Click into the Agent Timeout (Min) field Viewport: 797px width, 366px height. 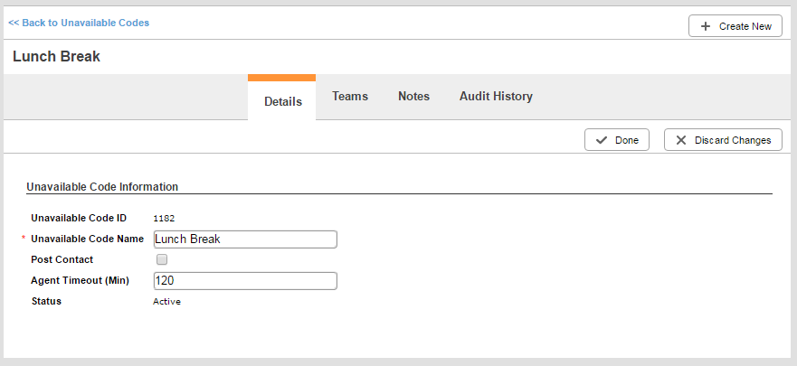[x=245, y=281]
